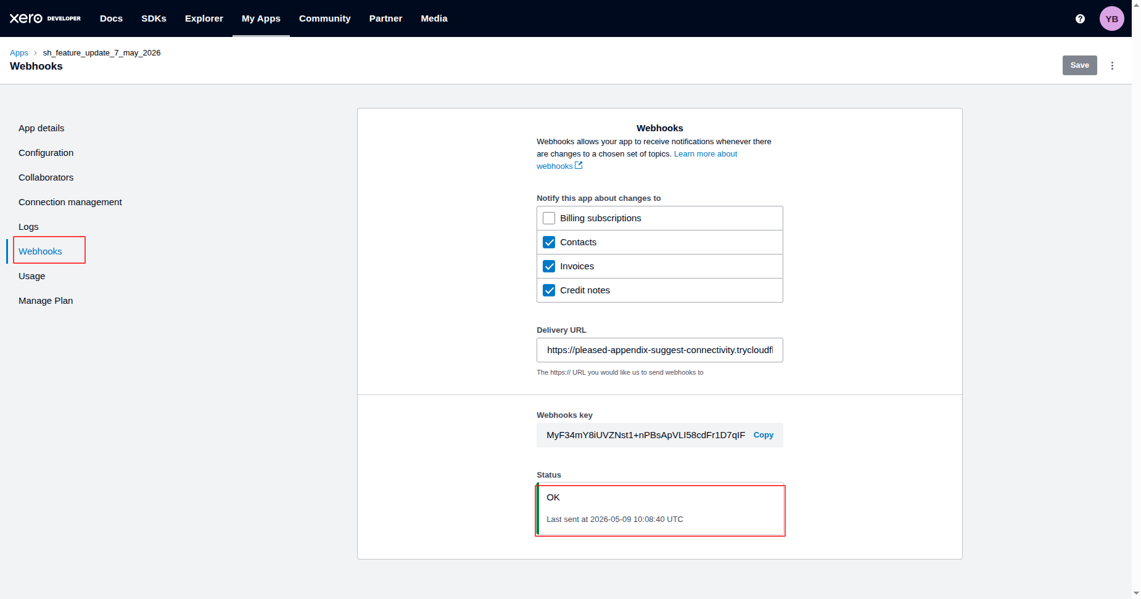Copy the webhooks key
Viewport: 1141px width, 599px height.
[763, 435]
